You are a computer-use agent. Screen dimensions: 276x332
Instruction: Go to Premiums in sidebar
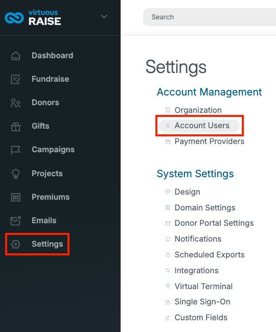[x=51, y=197]
